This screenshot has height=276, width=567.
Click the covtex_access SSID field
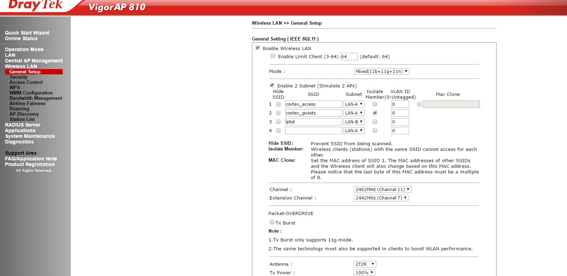[313, 104]
